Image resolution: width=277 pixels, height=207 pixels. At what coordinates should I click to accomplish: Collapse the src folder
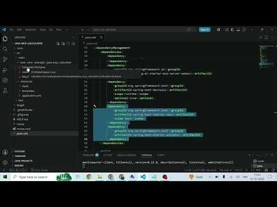click(x=18, y=53)
